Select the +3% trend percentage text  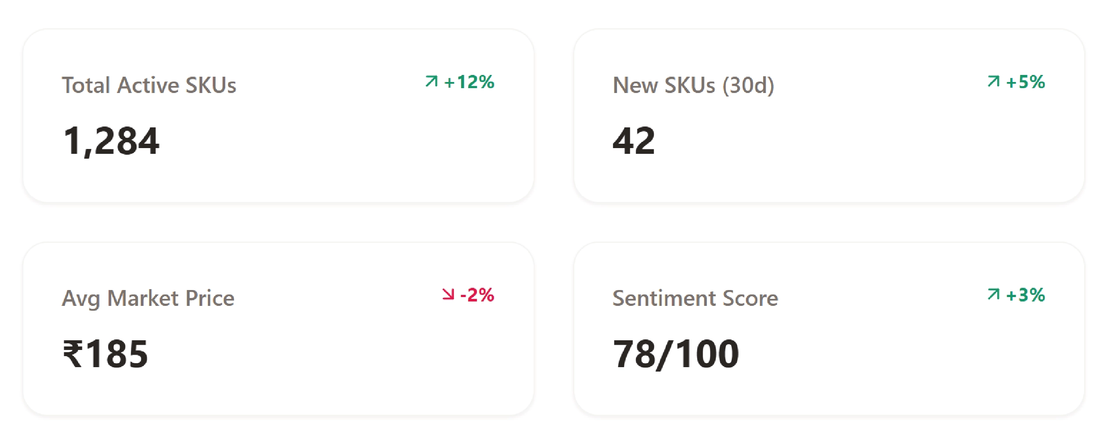coord(1025,295)
